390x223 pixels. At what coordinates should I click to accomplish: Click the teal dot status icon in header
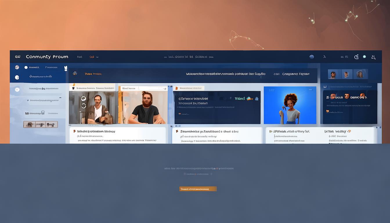(x=364, y=57)
